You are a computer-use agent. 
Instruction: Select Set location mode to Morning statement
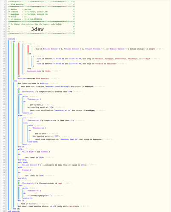point(33,84)
